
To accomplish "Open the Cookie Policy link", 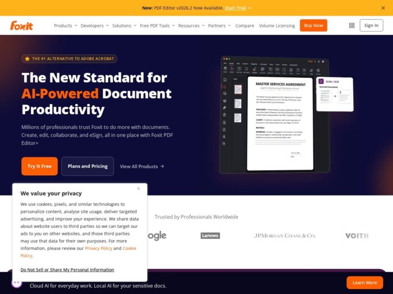I will [x=129, y=248].
